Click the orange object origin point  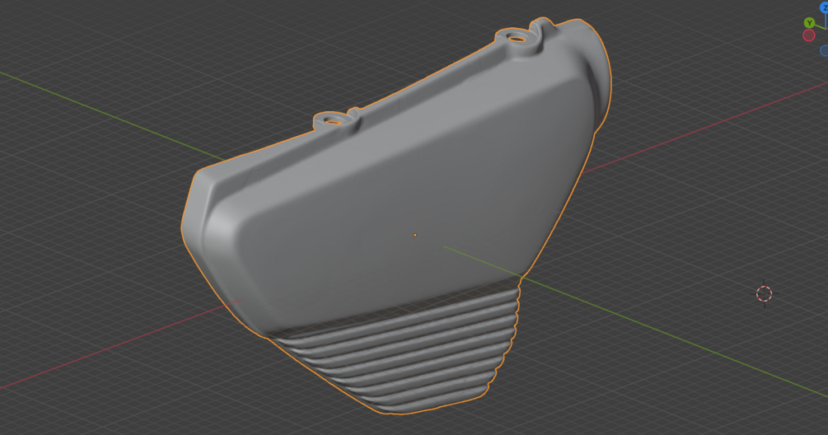click(415, 235)
